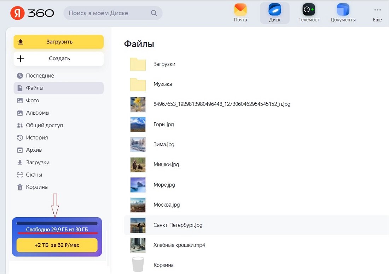389x274 pixels.
Task: Select Файлы in the sidebar
Action: 59,88
